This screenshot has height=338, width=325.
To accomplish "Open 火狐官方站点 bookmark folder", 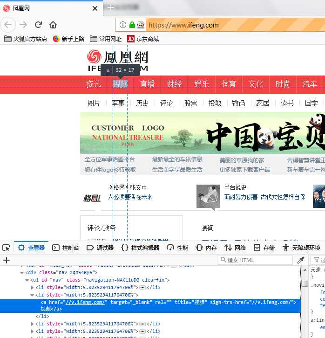I will click(x=26, y=39).
